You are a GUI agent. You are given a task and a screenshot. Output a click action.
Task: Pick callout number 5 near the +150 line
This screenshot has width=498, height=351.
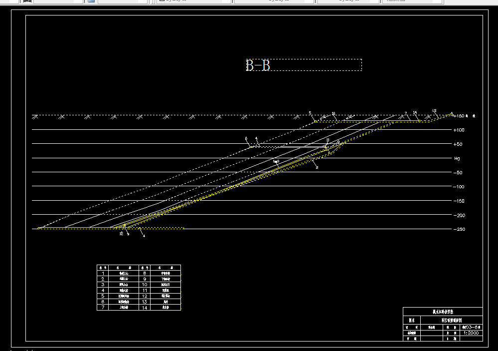[x=310, y=113]
